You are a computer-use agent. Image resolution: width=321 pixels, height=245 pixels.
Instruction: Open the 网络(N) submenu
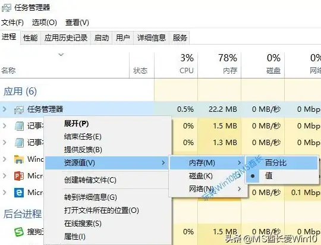coord(207,189)
